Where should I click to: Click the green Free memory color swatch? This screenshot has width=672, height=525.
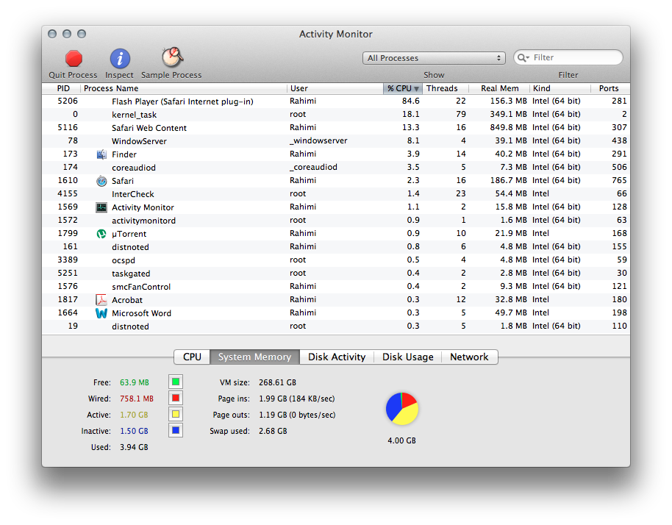176,382
